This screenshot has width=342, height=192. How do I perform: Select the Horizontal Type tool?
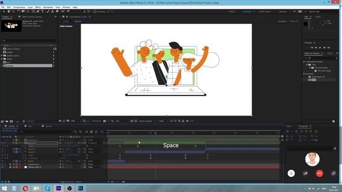click(42, 11)
